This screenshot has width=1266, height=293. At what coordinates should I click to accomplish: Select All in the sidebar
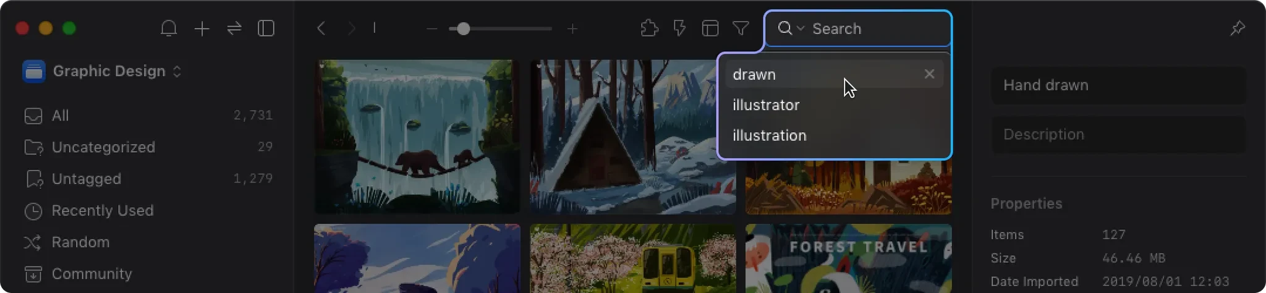[x=148, y=116]
